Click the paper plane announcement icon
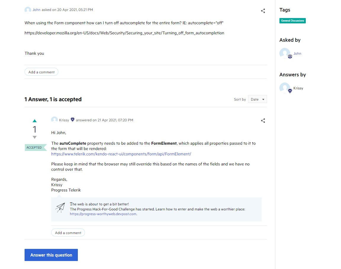 pyautogui.click(x=60, y=207)
